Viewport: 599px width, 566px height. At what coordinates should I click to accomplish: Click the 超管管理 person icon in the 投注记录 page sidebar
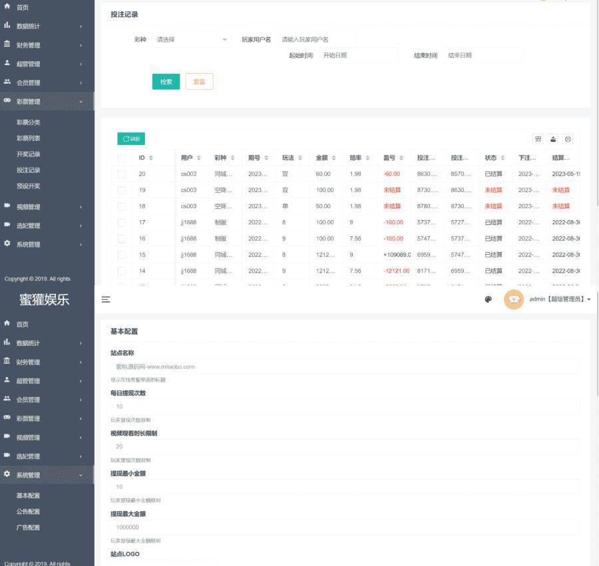[7, 63]
